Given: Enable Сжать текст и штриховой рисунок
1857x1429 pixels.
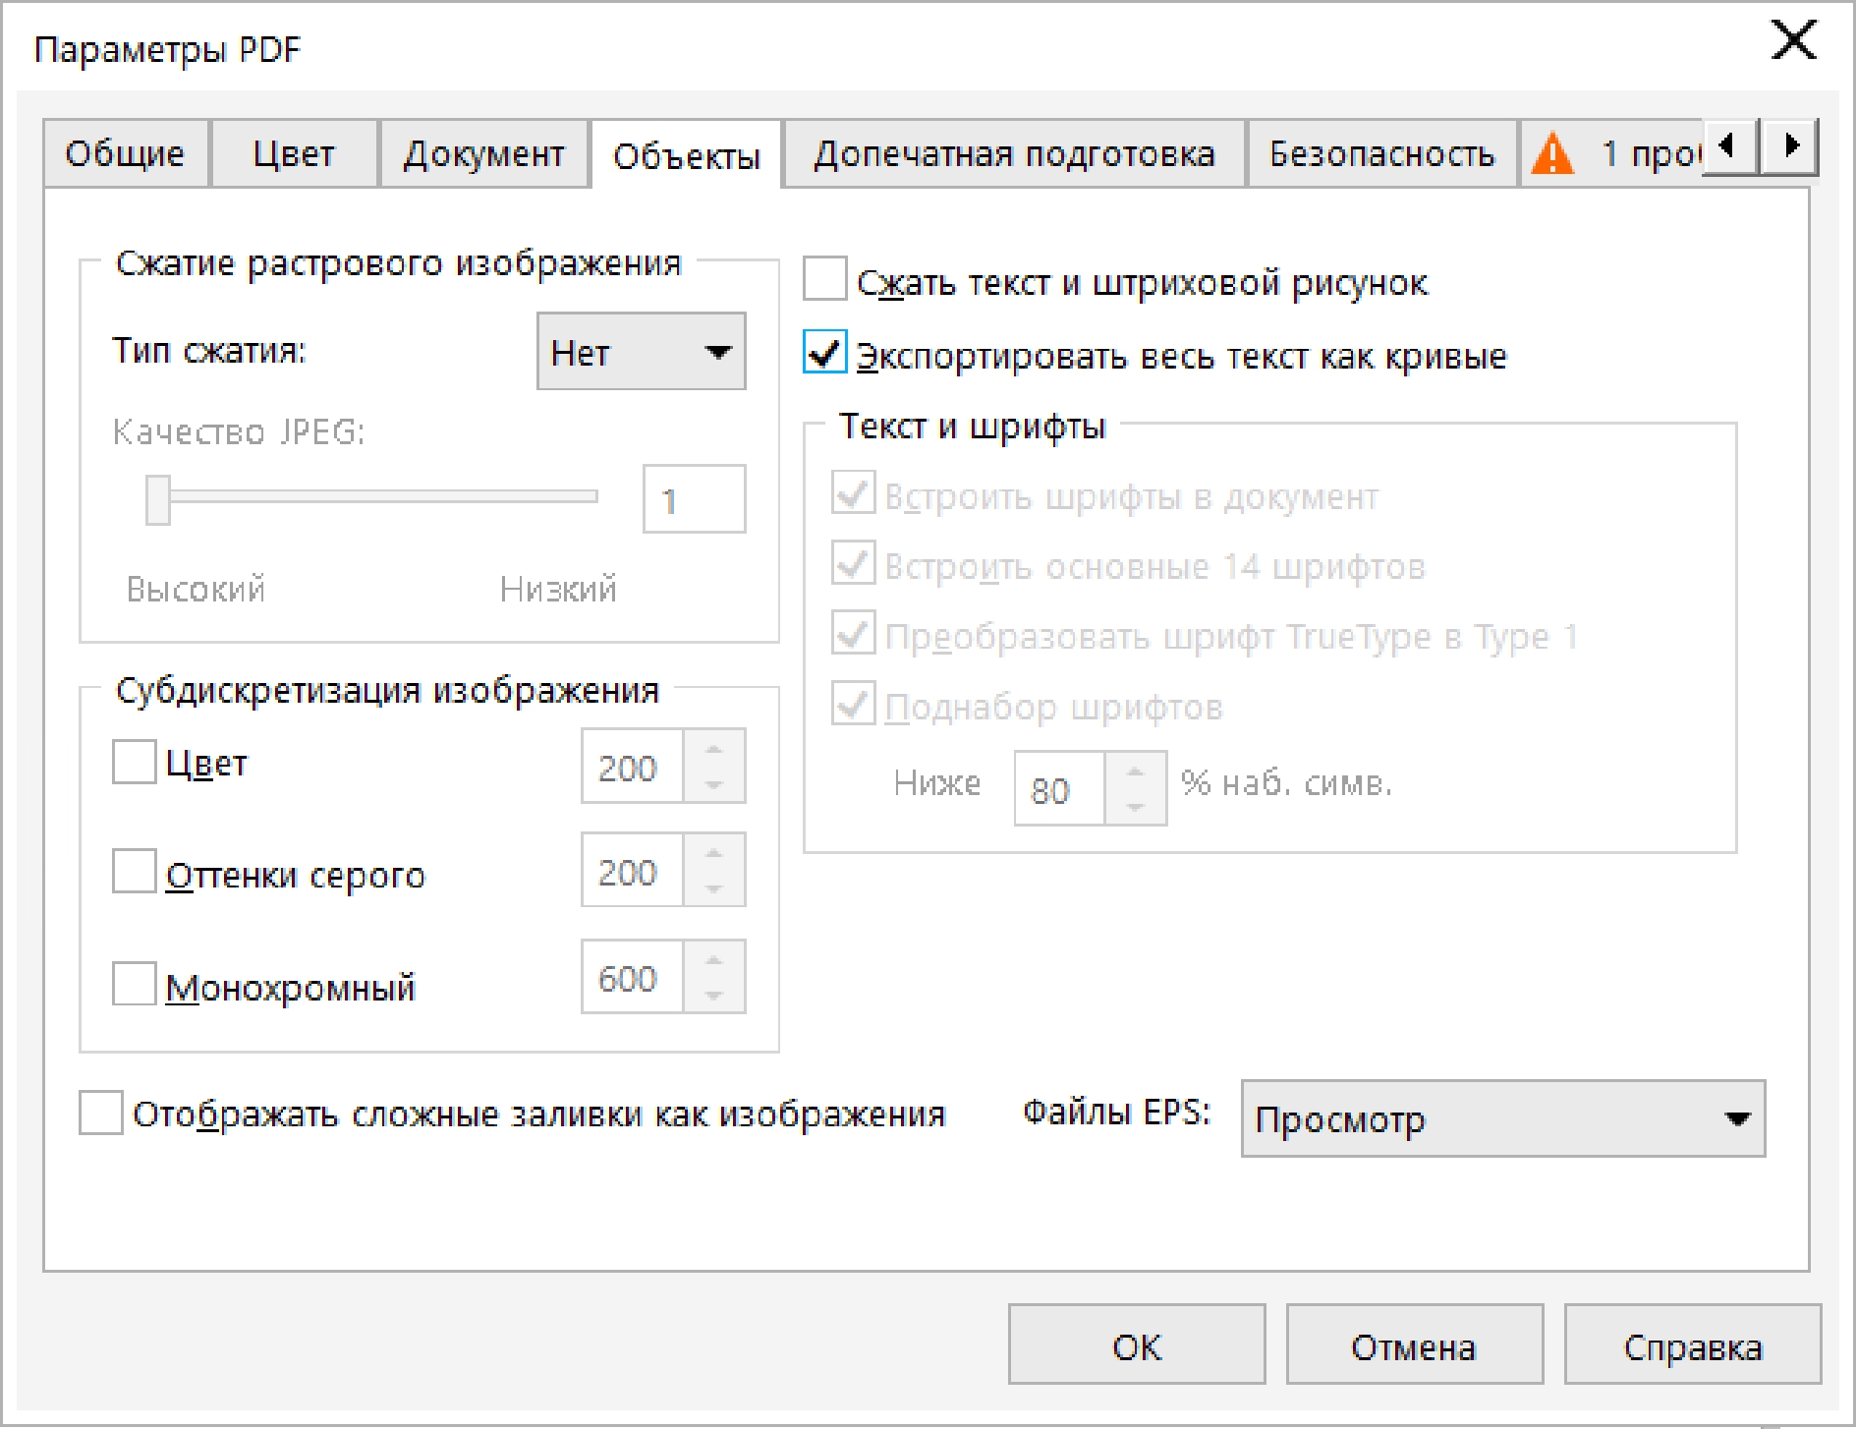Looking at the screenshot, I should click(824, 279).
